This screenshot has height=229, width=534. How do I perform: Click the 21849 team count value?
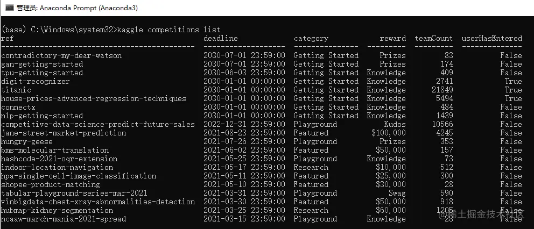tap(442, 90)
